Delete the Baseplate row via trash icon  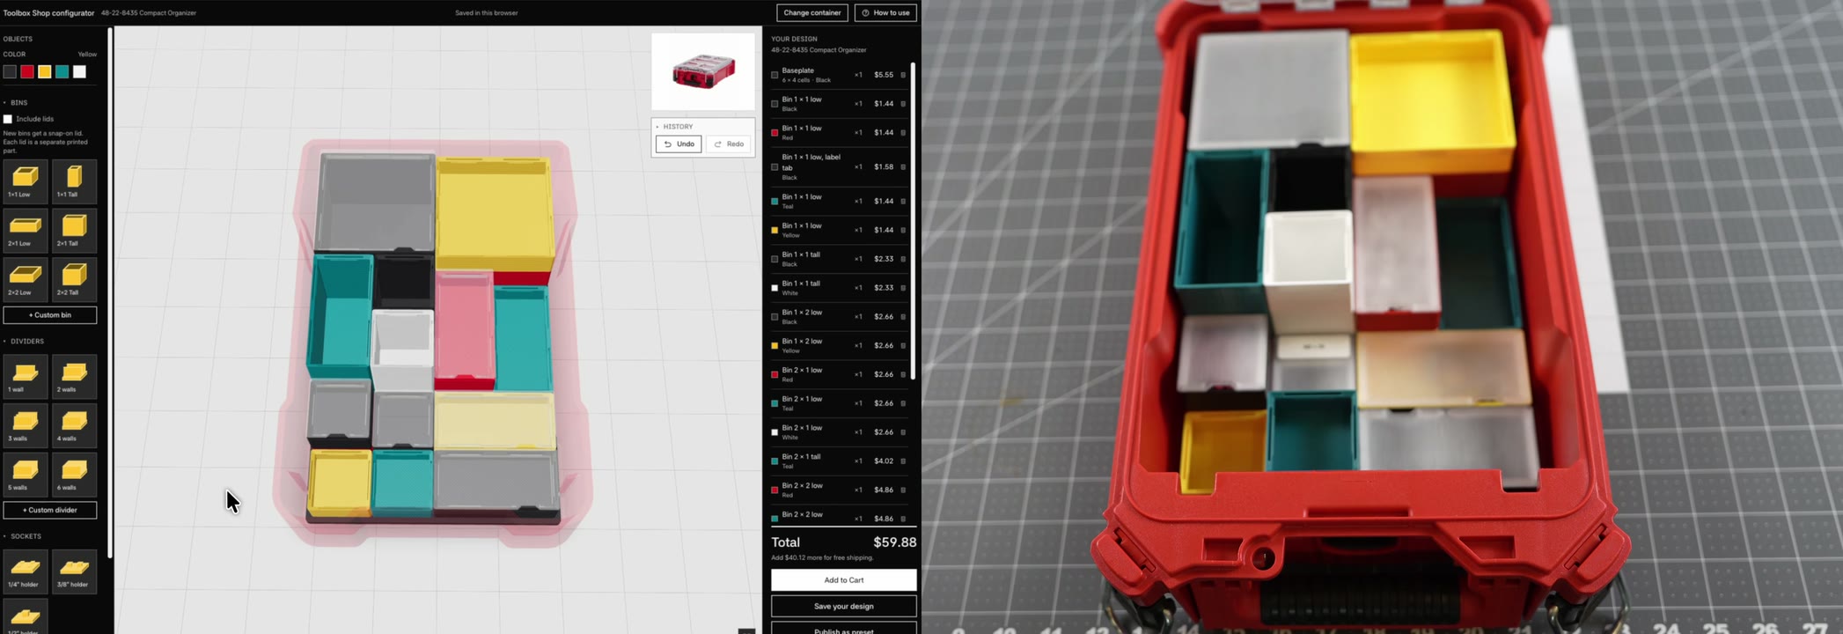point(903,75)
